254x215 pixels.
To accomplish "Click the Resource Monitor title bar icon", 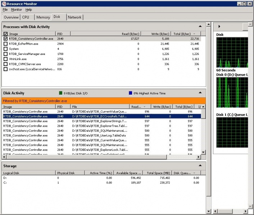I will pyautogui.click(x=4, y=4).
